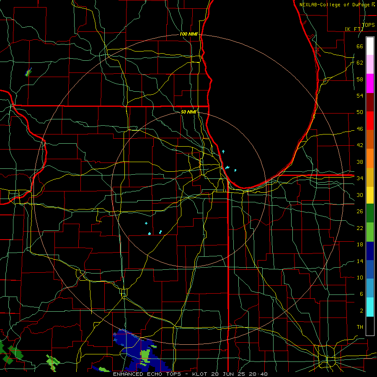Click the legend value 18

pyautogui.click(x=360, y=245)
